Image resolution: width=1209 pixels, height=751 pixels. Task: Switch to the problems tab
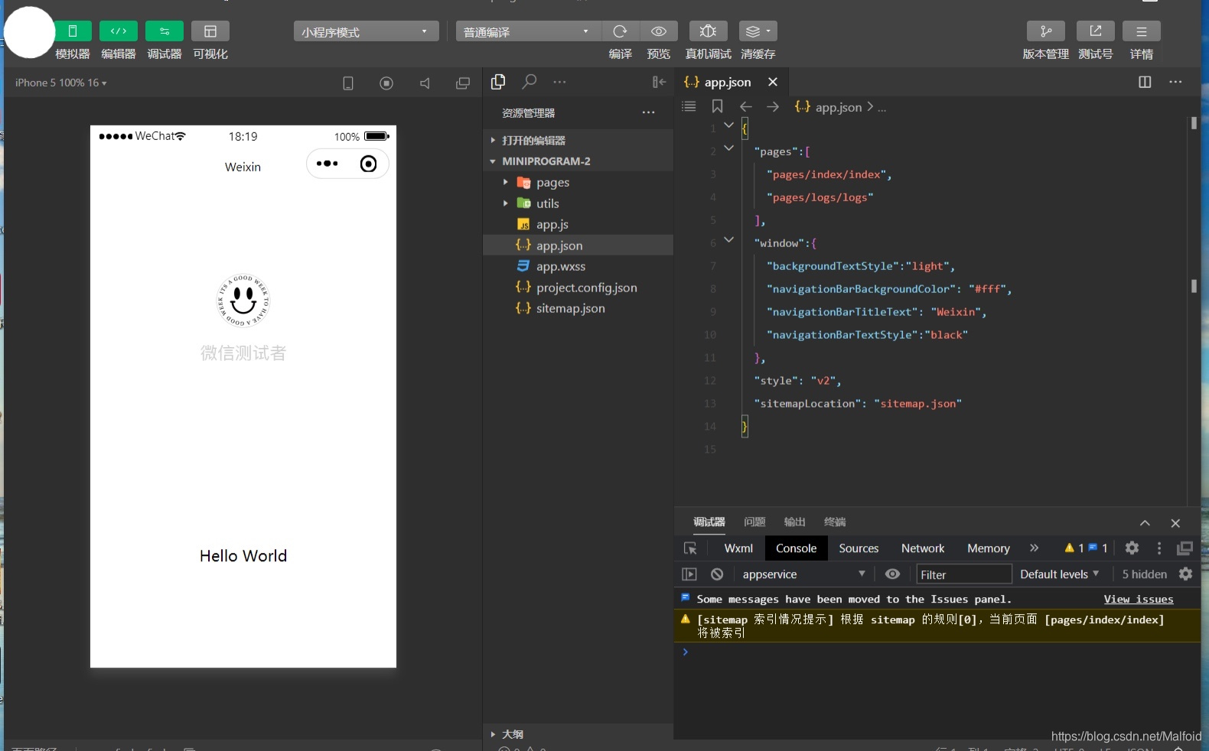[754, 522]
